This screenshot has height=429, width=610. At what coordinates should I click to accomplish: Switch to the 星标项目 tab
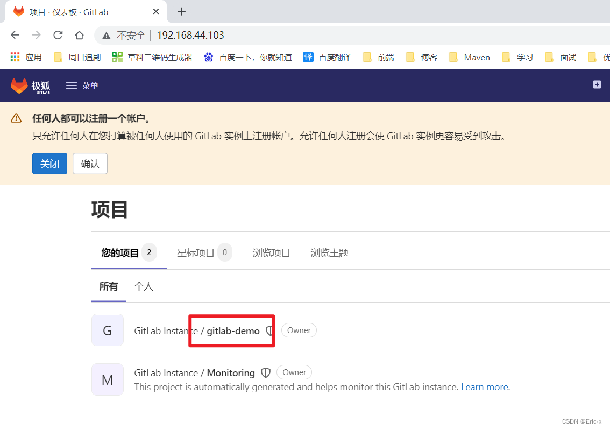tap(197, 252)
